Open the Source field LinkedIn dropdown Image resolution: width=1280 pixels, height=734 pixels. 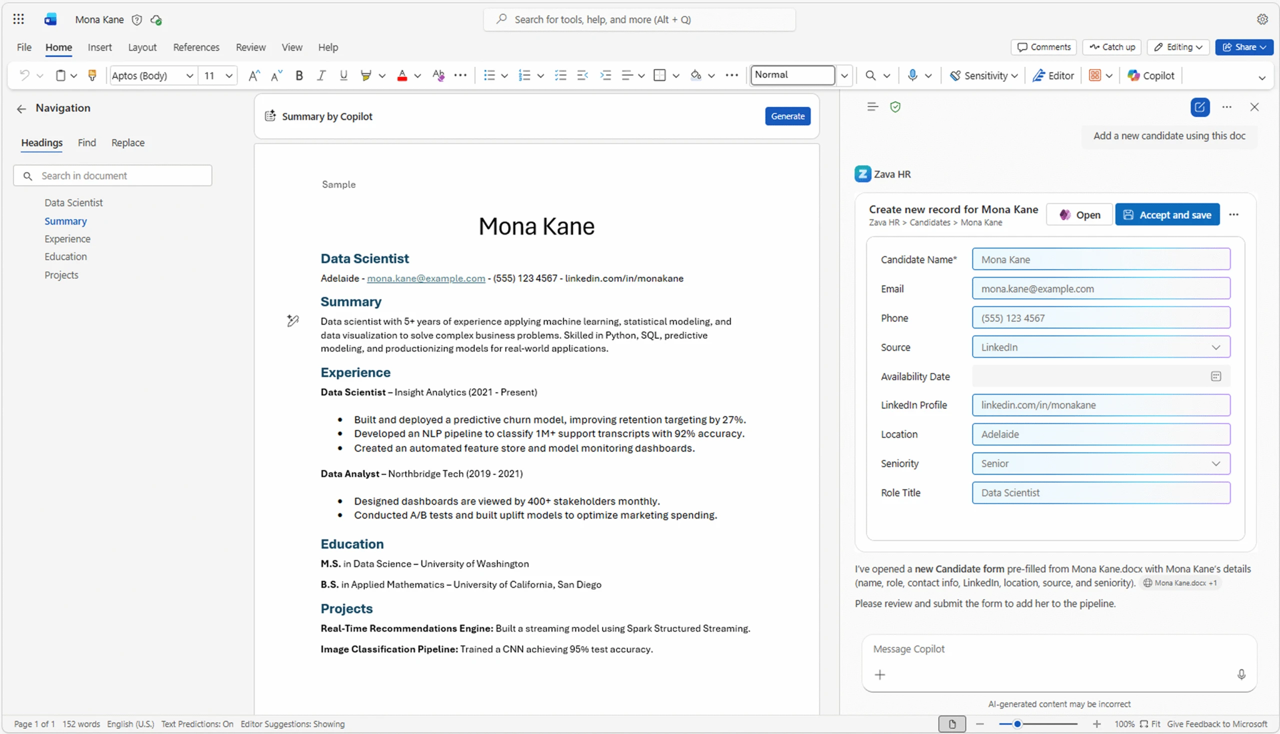click(1216, 347)
